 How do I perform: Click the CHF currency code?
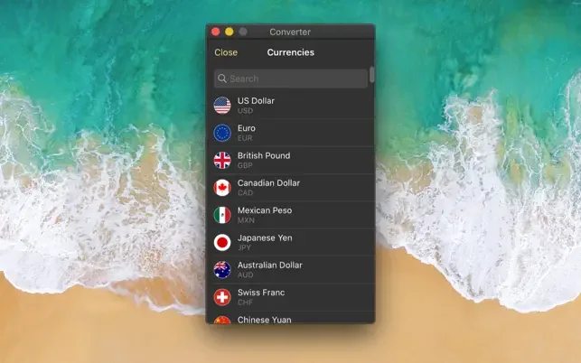[245, 302]
